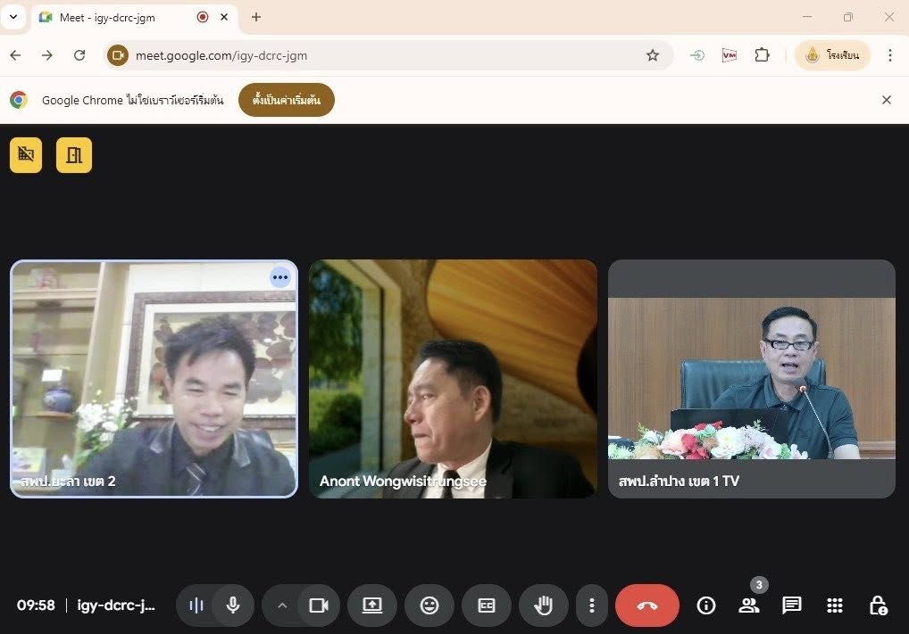Start presenting your screen

pyautogui.click(x=372, y=605)
